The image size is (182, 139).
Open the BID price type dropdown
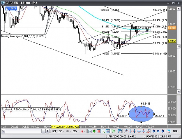point(75,131)
